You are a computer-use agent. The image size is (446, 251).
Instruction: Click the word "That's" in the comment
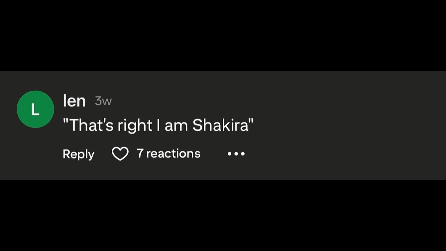tap(92, 125)
